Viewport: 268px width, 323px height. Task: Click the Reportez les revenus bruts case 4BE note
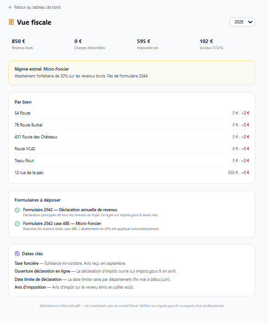tap(91, 229)
